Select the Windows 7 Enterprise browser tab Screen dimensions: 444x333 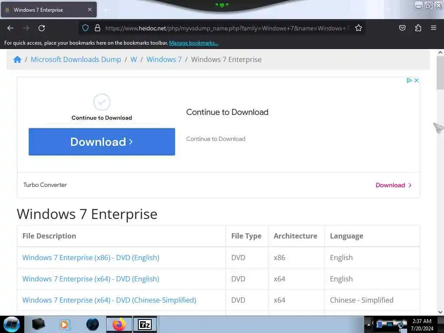pos(49,10)
